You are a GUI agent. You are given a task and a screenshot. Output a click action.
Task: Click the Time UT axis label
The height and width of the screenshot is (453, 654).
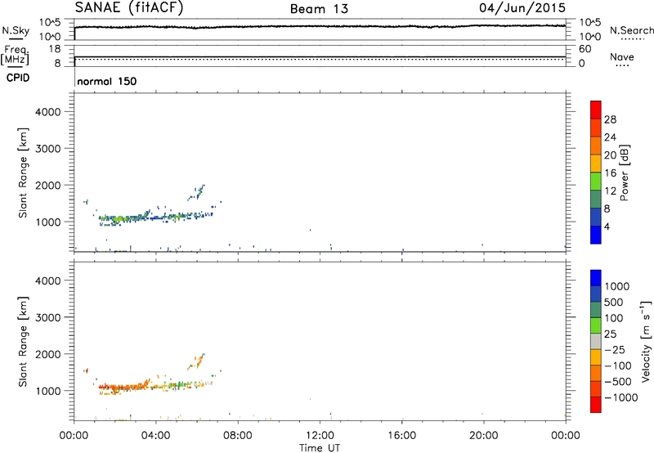click(320, 448)
